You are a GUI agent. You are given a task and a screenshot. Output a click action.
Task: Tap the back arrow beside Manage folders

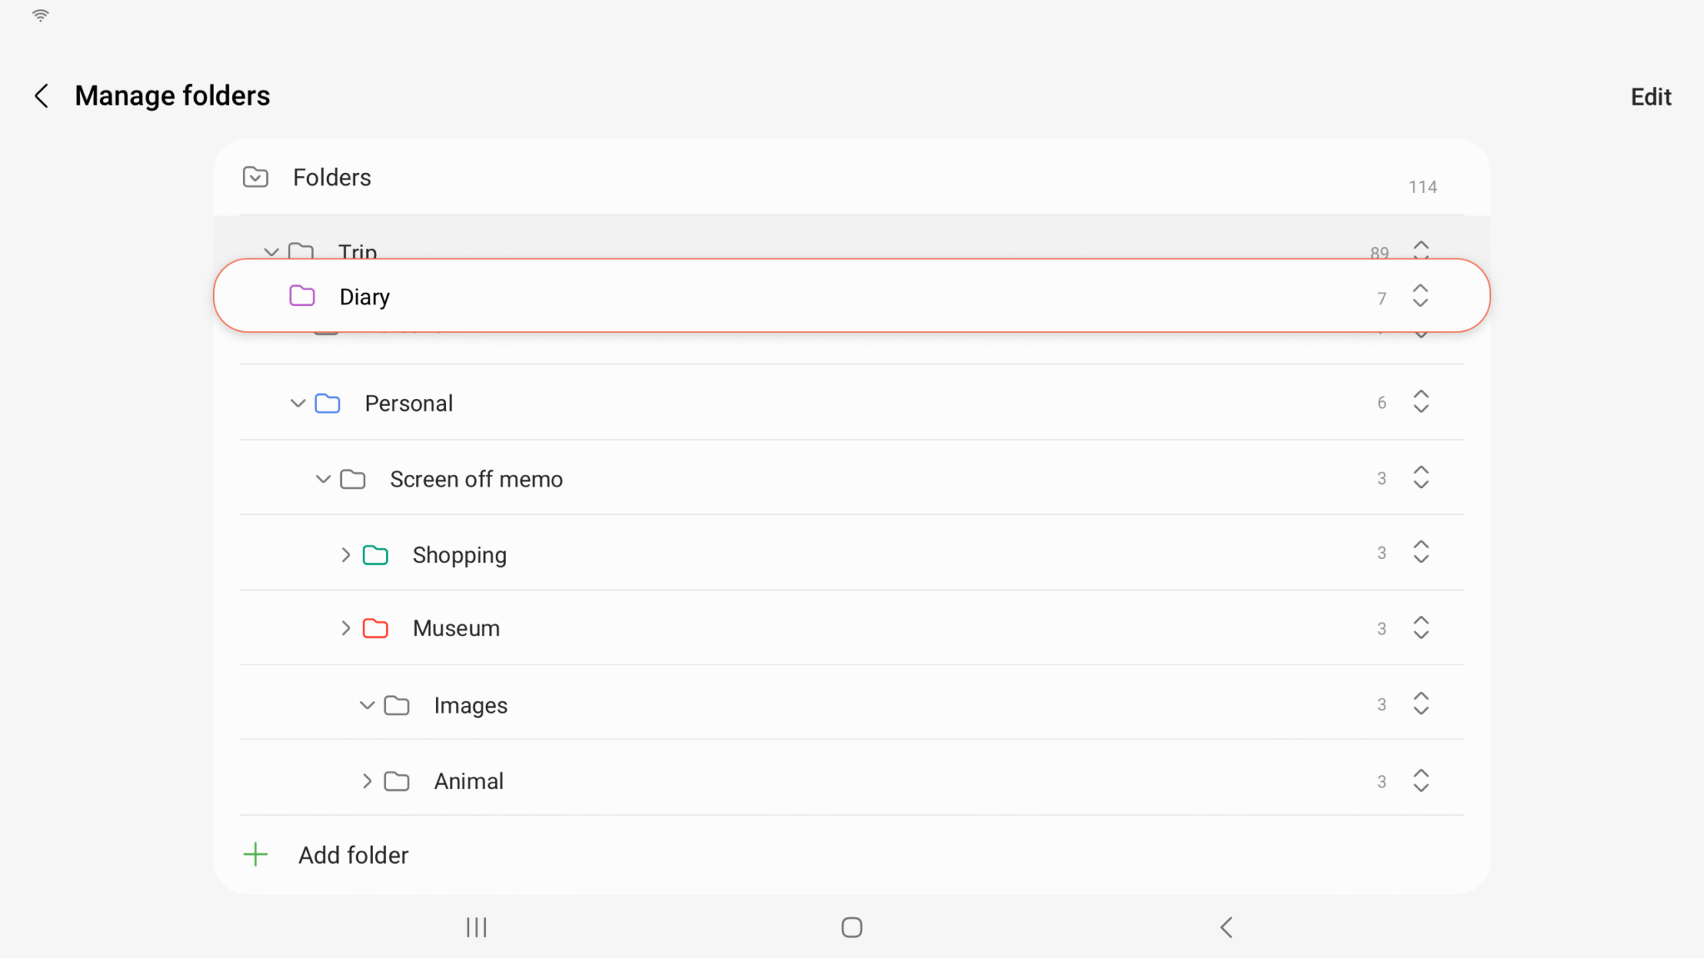point(42,96)
